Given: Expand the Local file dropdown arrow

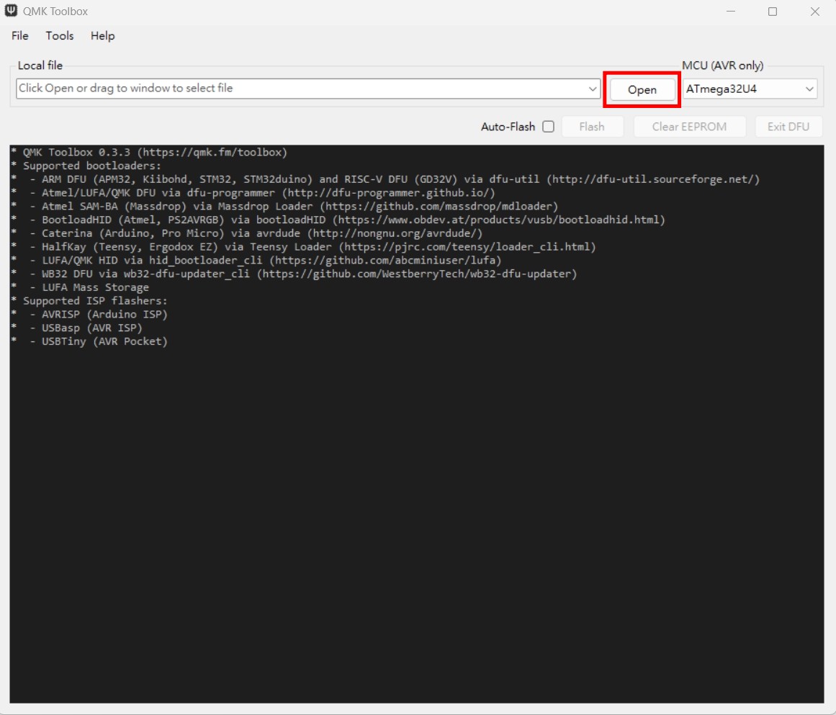Looking at the screenshot, I should (x=593, y=89).
